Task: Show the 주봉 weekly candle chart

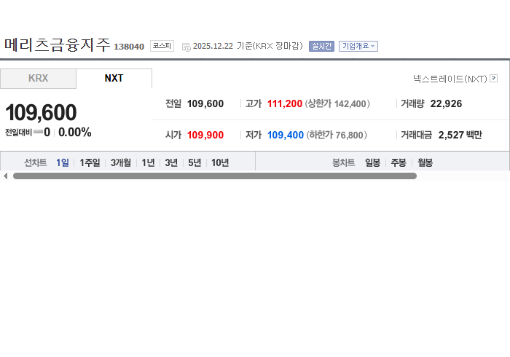Action: coord(399,162)
